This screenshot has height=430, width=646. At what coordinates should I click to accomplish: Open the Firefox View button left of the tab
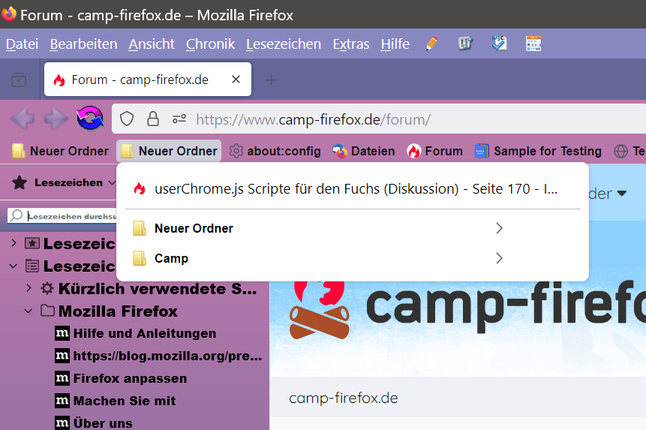[x=19, y=80]
